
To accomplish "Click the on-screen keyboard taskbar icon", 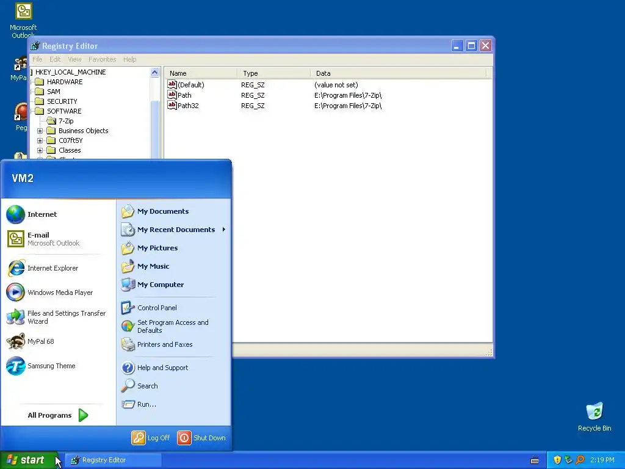I will pyautogui.click(x=535, y=460).
